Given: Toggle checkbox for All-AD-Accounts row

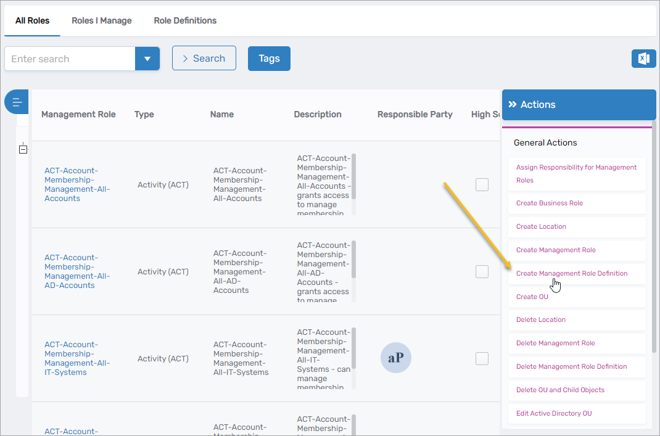Looking at the screenshot, I should click(482, 271).
